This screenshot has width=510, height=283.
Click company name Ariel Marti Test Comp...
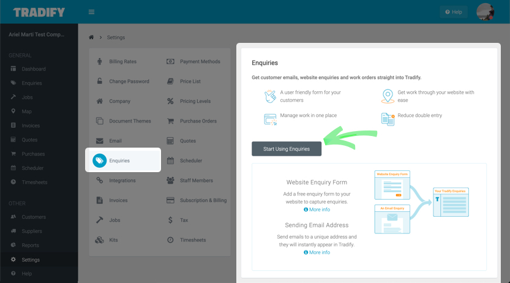click(37, 34)
